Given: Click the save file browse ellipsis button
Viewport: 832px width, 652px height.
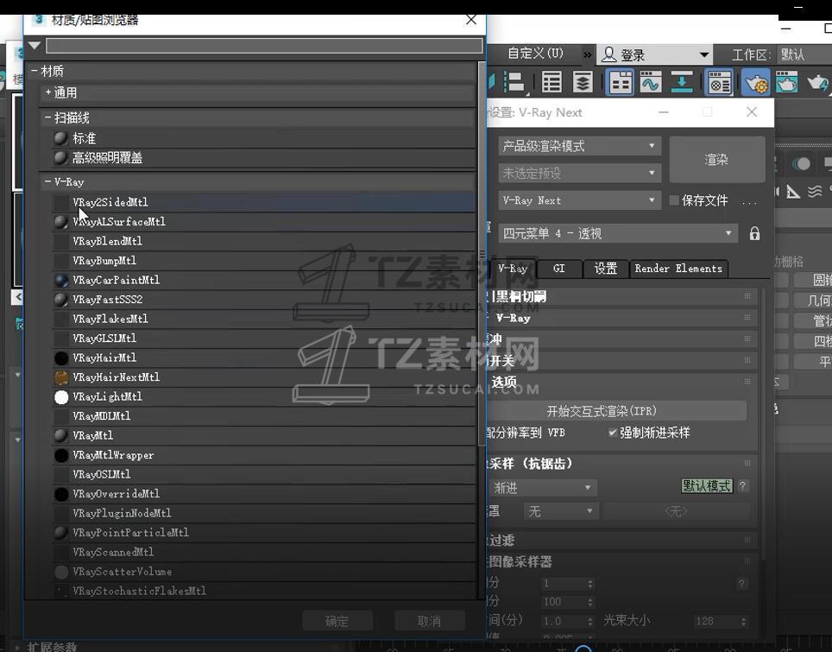Looking at the screenshot, I should (x=749, y=201).
